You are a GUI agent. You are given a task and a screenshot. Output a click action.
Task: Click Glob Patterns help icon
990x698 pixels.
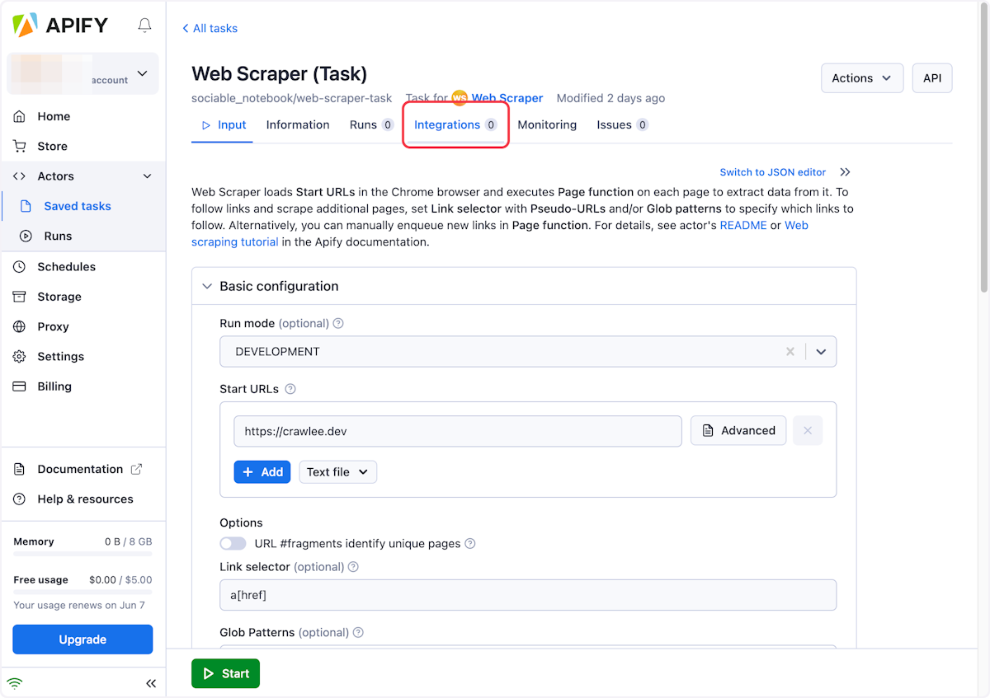tap(358, 633)
